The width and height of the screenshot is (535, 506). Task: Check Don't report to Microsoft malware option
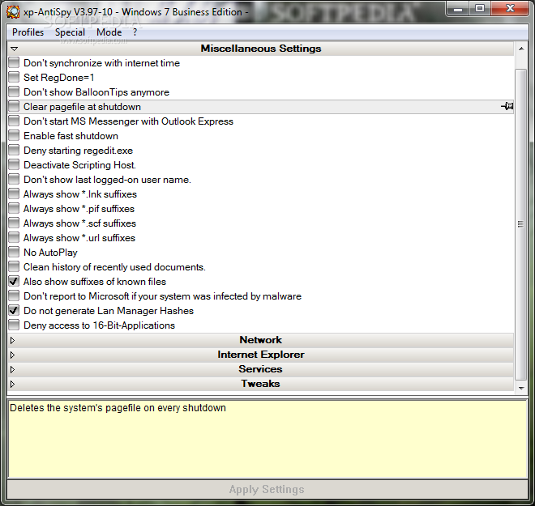coord(14,296)
